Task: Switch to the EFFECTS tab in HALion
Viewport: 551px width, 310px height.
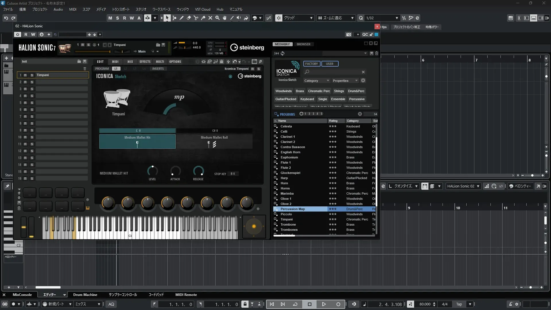Action: point(145,62)
